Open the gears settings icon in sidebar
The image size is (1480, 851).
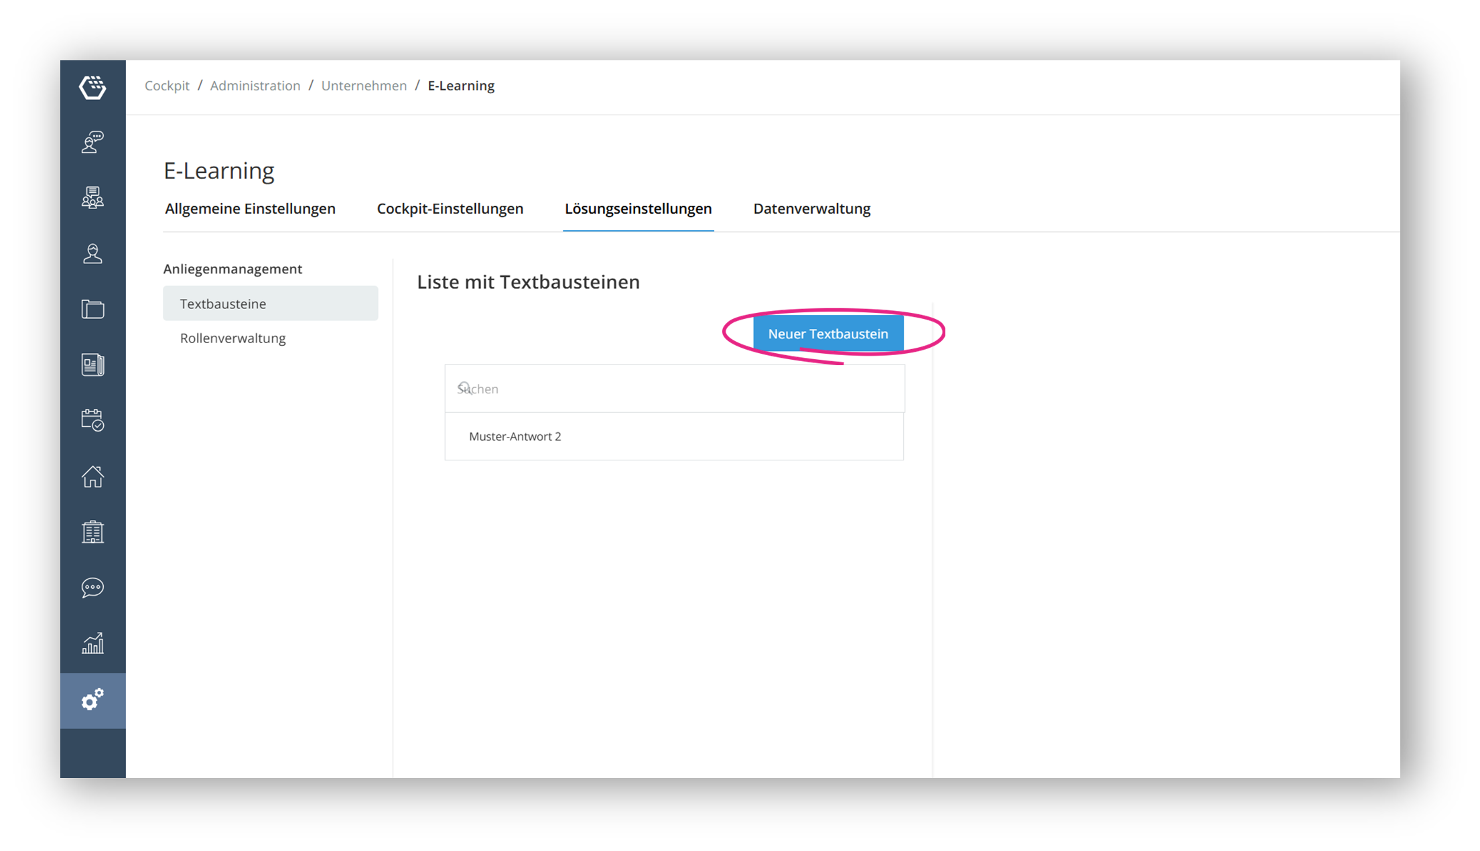(x=92, y=700)
